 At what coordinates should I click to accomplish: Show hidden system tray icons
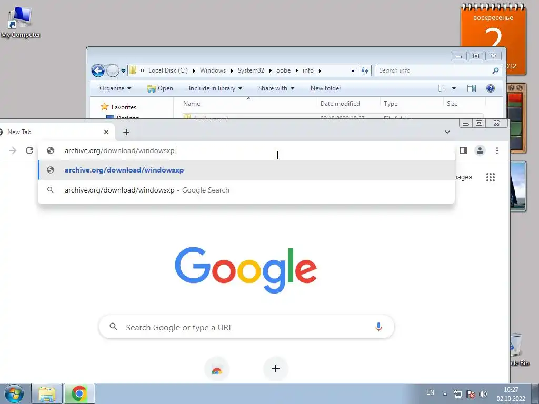coord(445,394)
